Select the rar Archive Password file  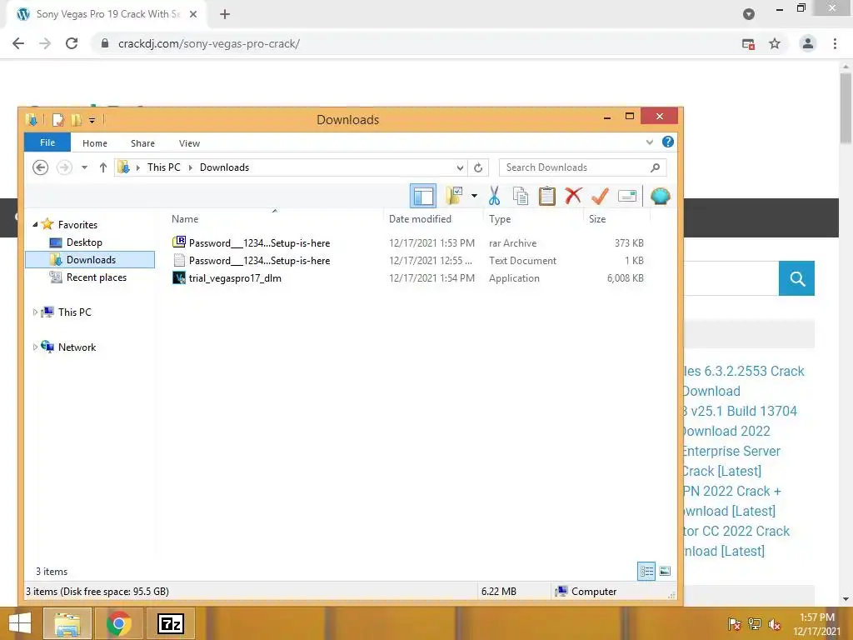[259, 242]
